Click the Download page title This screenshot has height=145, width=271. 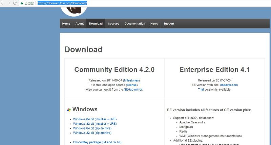pos(83,49)
